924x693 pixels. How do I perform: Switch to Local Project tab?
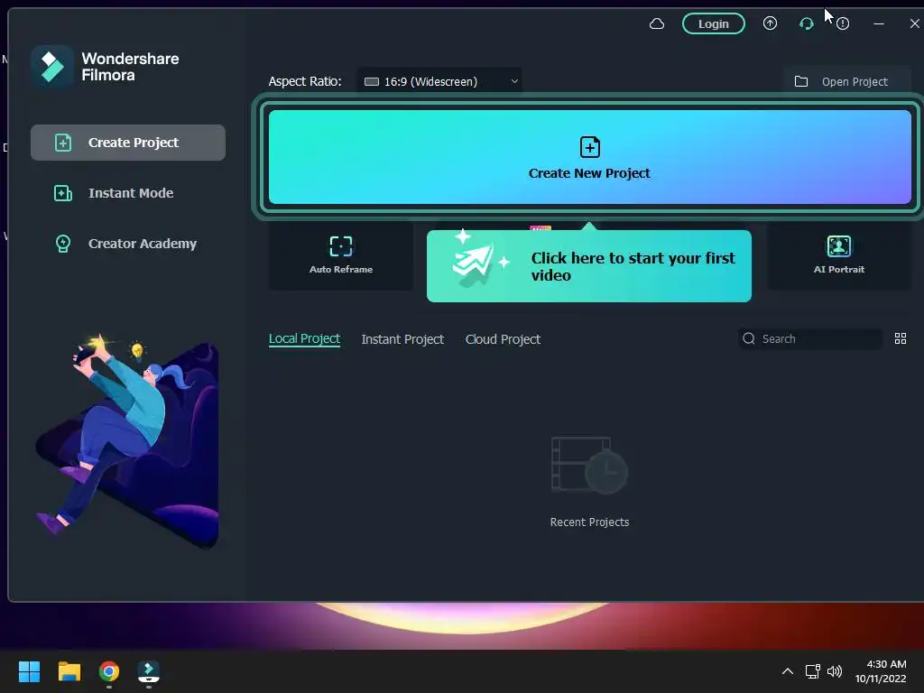pyautogui.click(x=304, y=339)
